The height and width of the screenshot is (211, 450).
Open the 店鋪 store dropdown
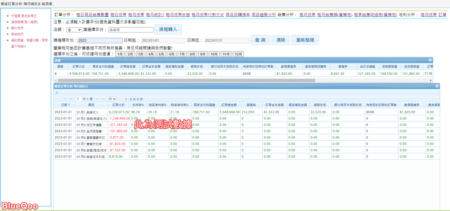click(x=73, y=30)
